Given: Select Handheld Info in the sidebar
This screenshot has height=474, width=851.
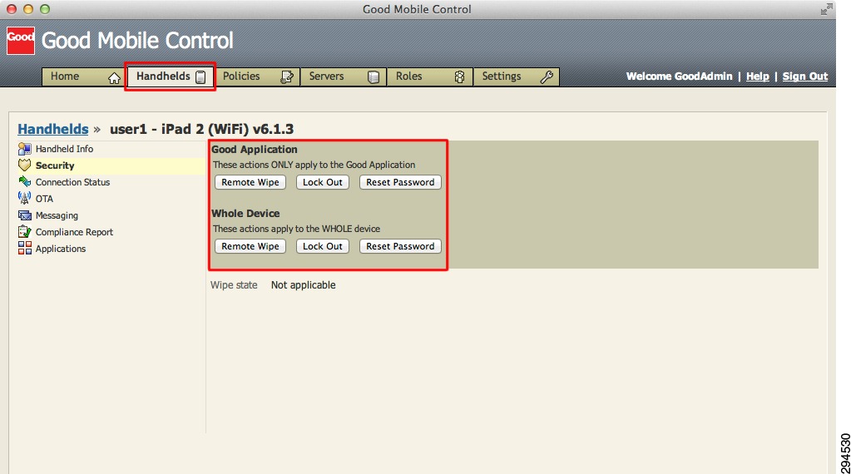Looking at the screenshot, I should tap(64, 149).
